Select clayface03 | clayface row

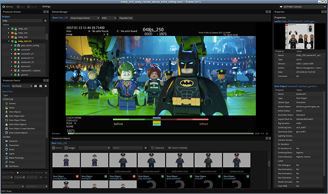tap(30, 71)
